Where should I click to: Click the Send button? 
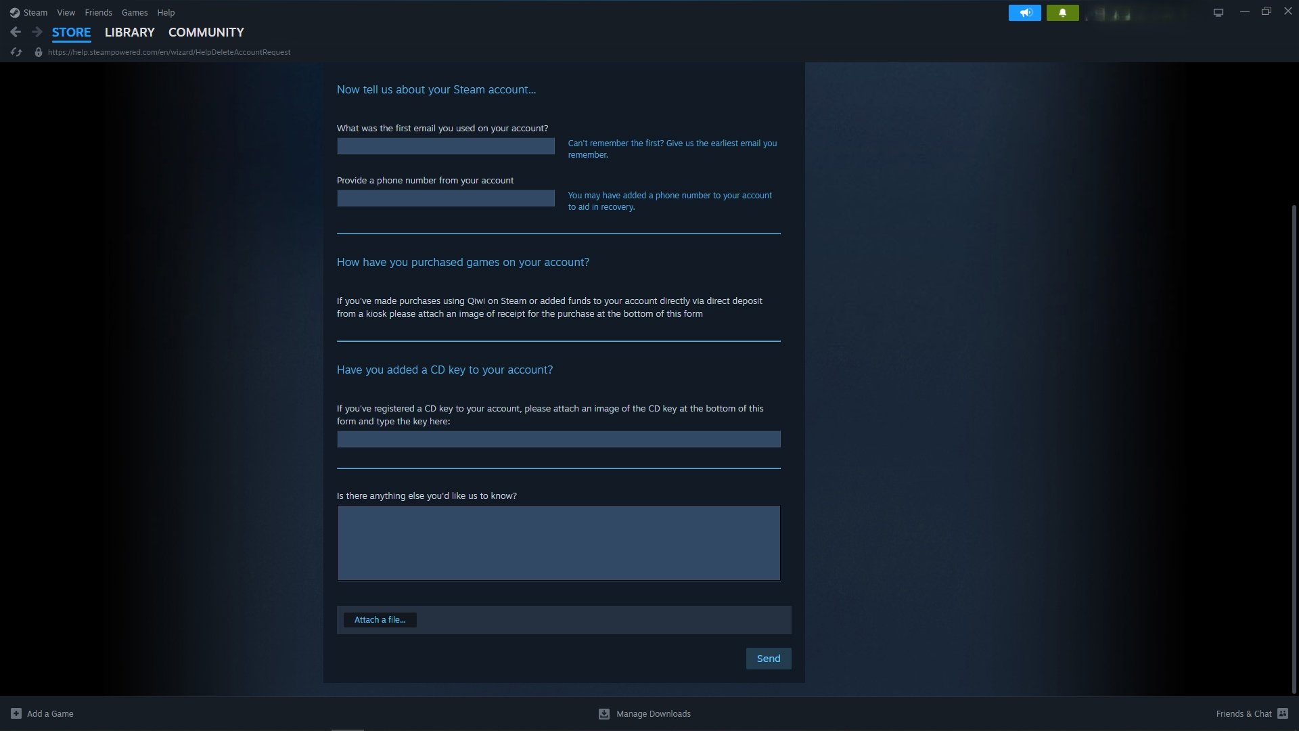(x=769, y=659)
